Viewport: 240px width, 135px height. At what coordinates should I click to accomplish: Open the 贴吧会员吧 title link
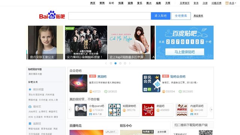[178, 76]
